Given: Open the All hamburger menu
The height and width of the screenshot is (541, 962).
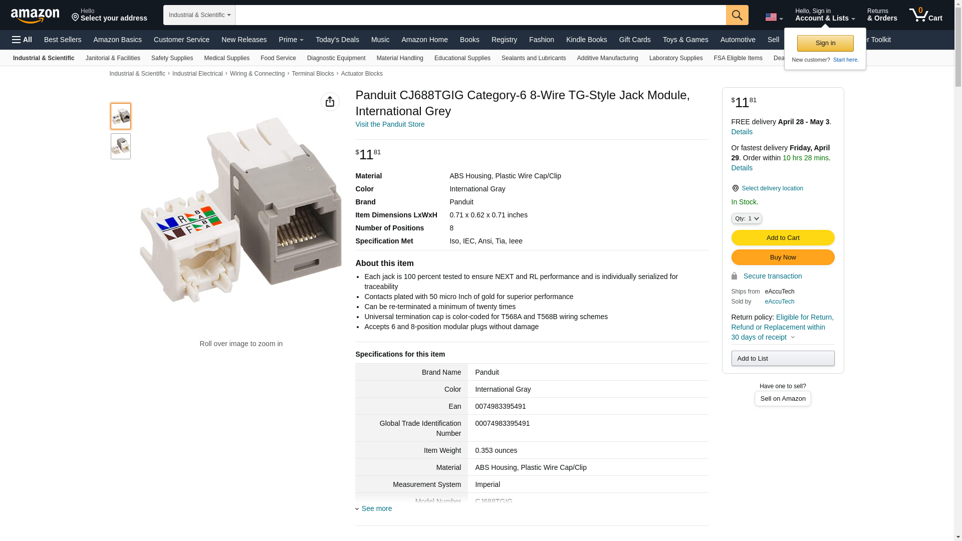Looking at the screenshot, I should [22, 40].
